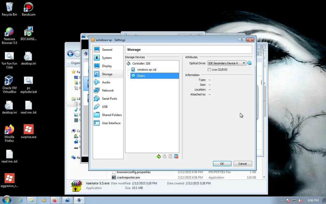Screen dimensions: 326x204
Task: Close the windows xp Settings dialog
Action: (250, 40)
